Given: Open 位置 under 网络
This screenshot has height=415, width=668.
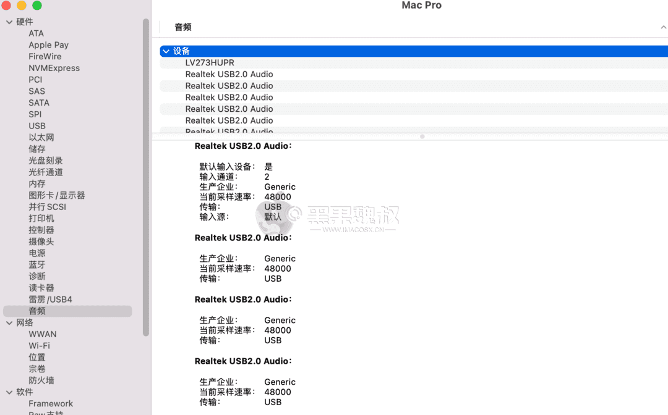Looking at the screenshot, I should 37,358.
